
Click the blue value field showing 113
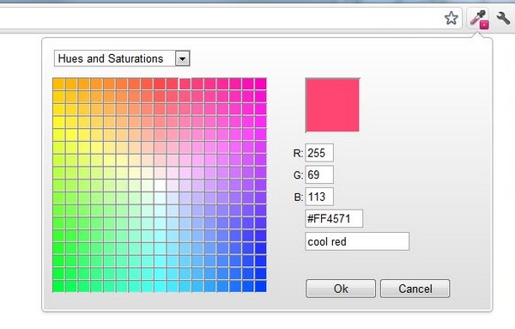319,197
